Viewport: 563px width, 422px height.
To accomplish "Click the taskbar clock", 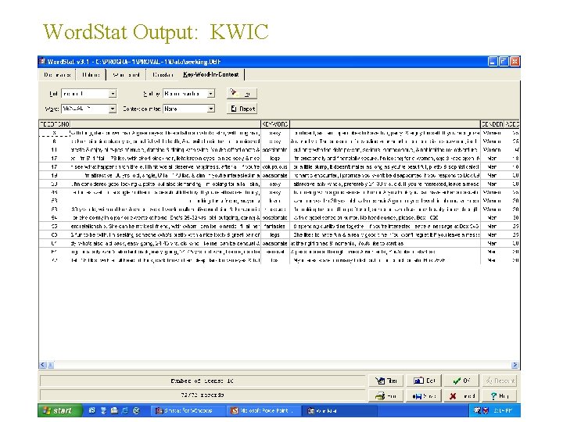I will pos(503,410).
